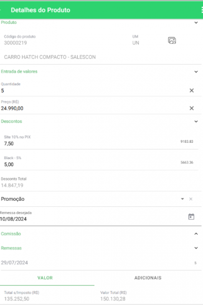Clear the Promoção selection
The height and width of the screenshot is (305, 203).
[x=191, y=199]
